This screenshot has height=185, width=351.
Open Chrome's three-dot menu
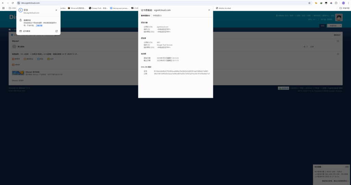(348, 3)
